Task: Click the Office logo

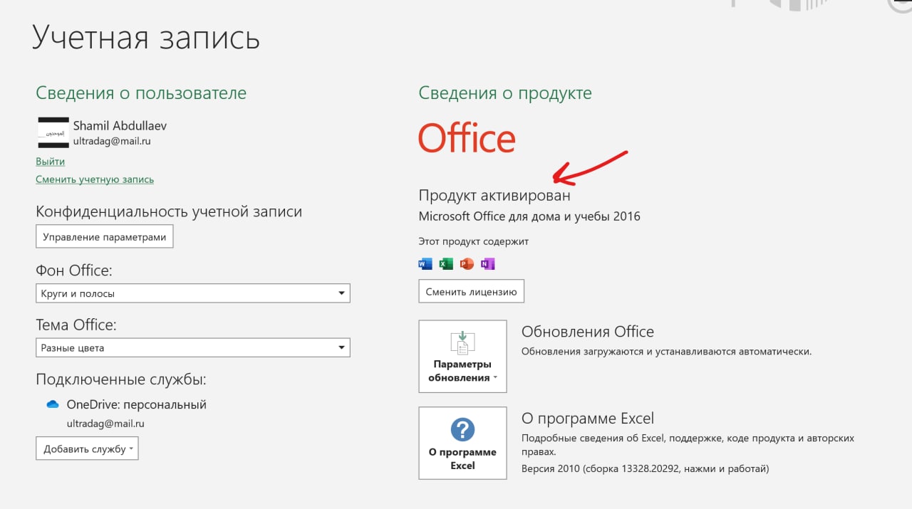Action: [x=467, y=138]
